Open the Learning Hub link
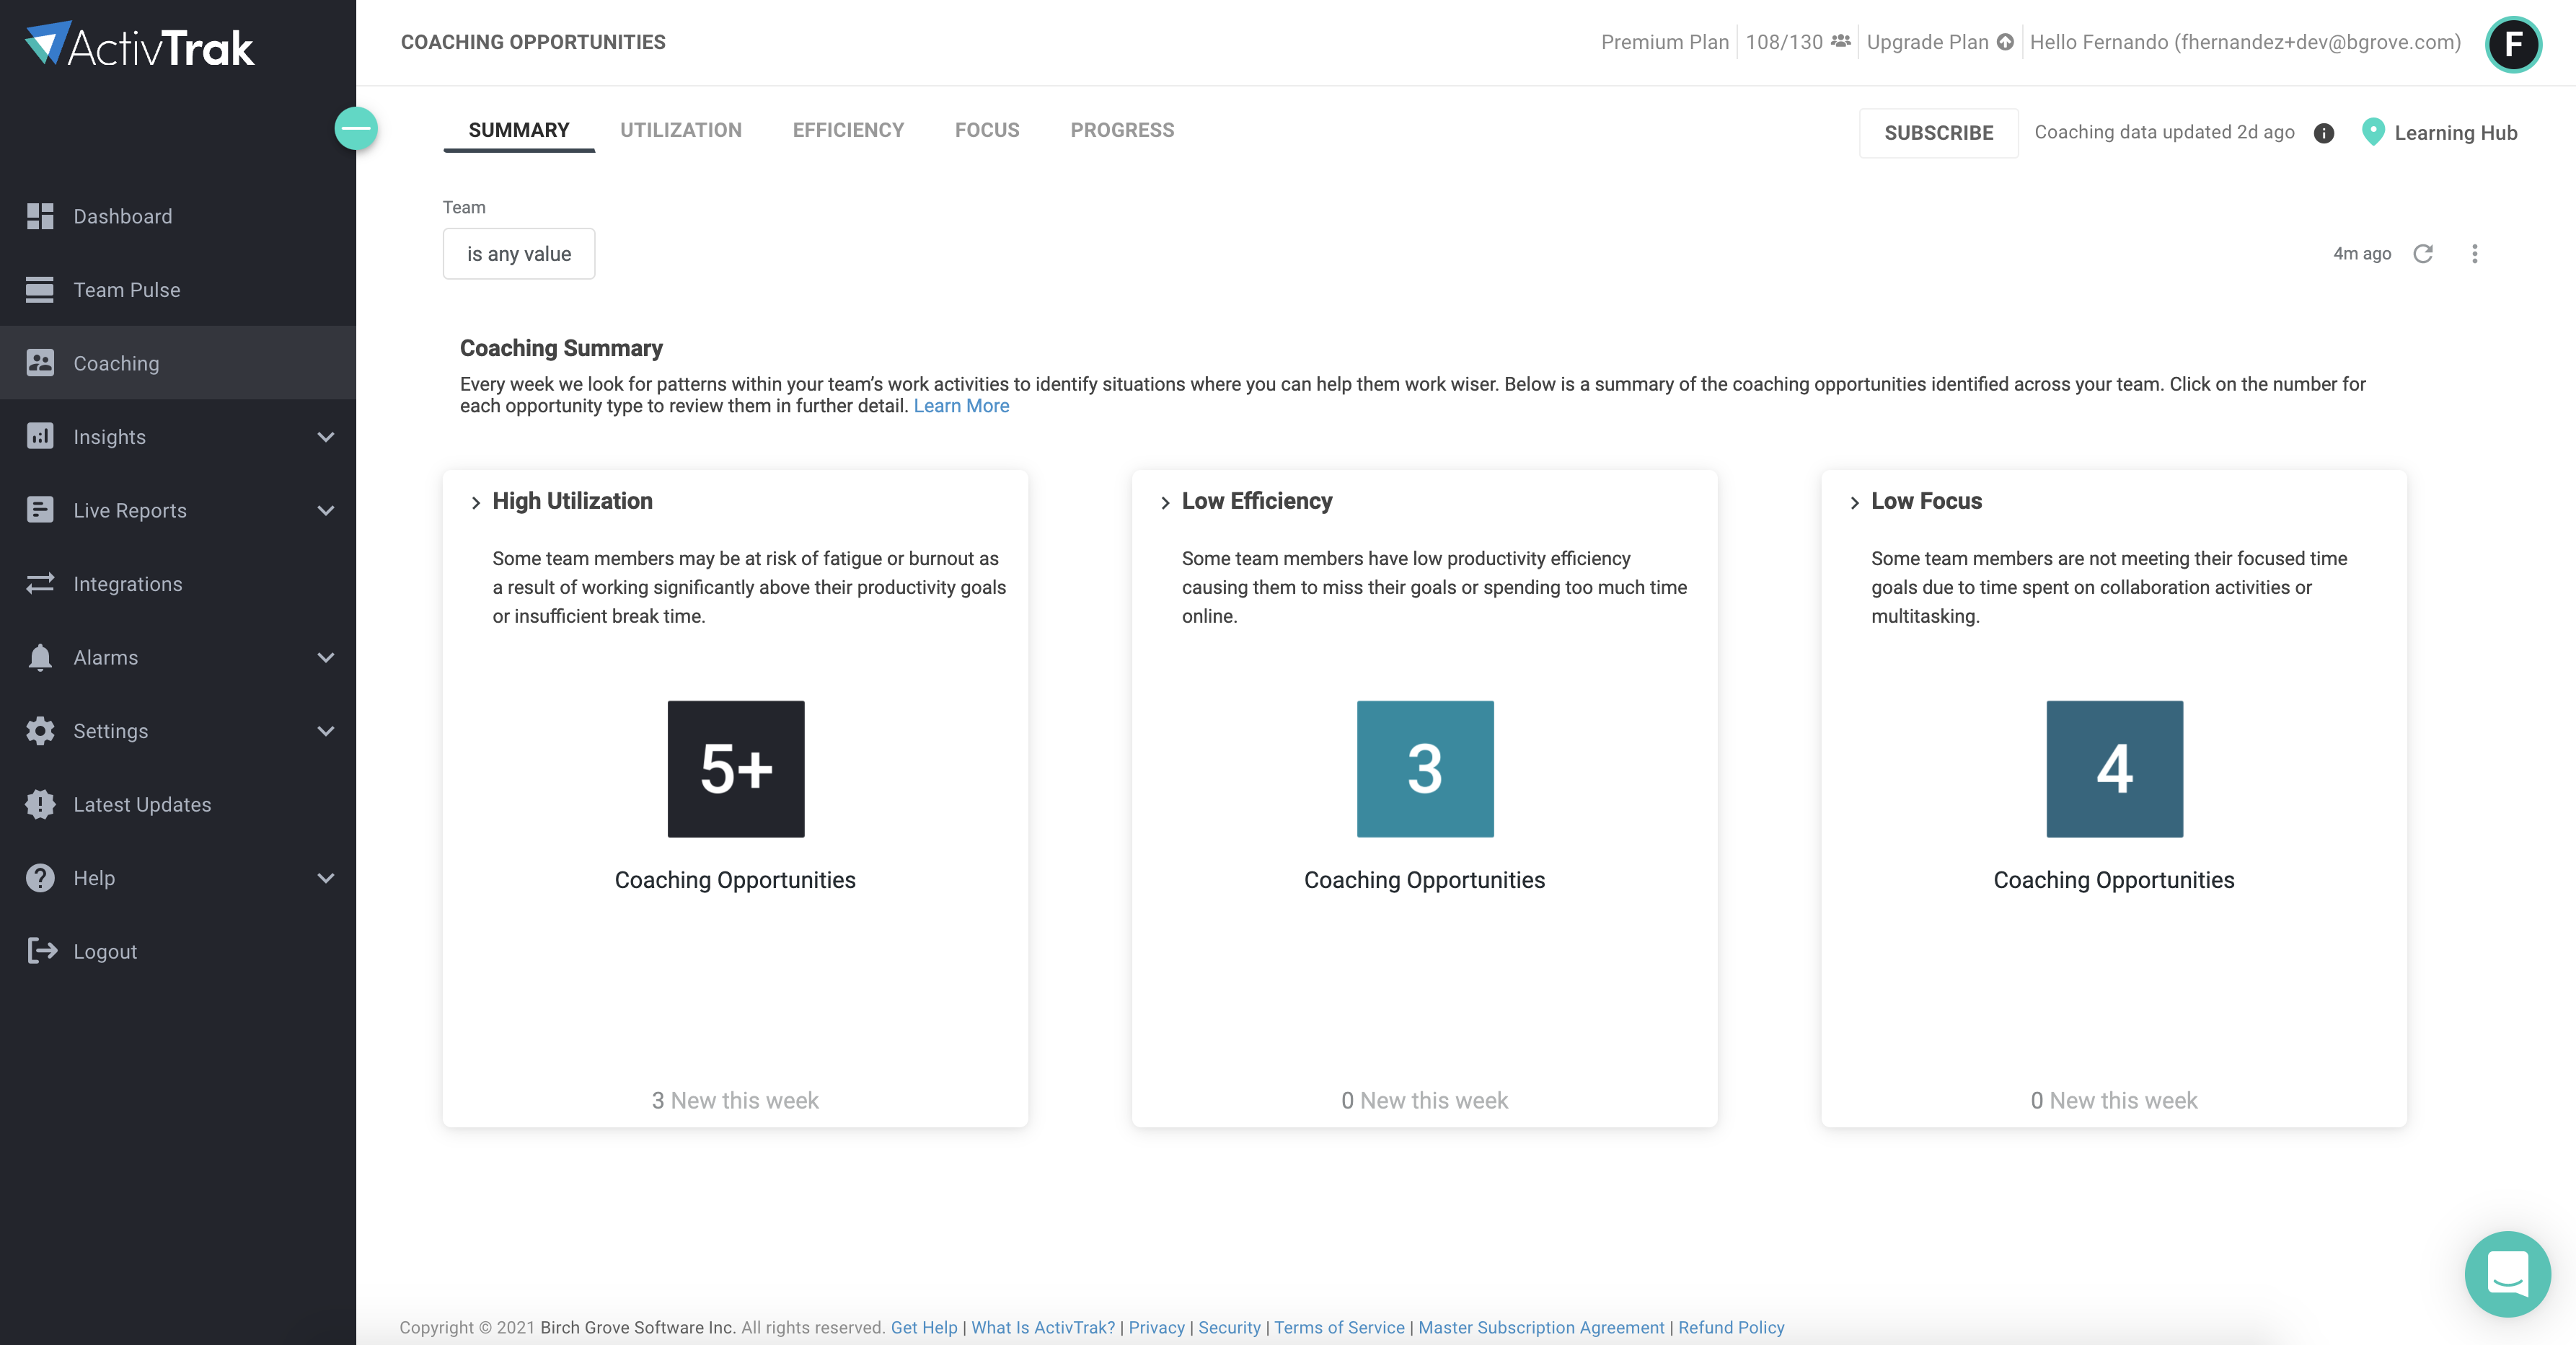This screenshot has height=1345, width=2576. click(2455, 133)
